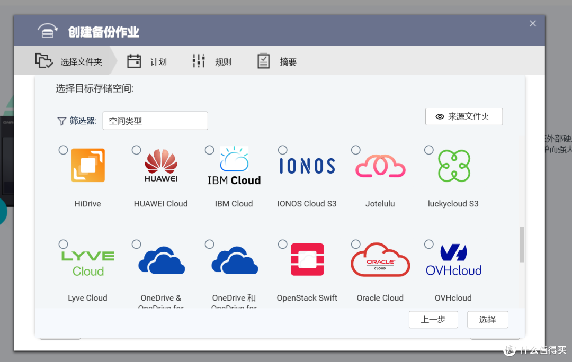Click the Lyve Cloud logo
Image resolution: width=572 pixels, height=362 pixels.
tap(88, 264)
